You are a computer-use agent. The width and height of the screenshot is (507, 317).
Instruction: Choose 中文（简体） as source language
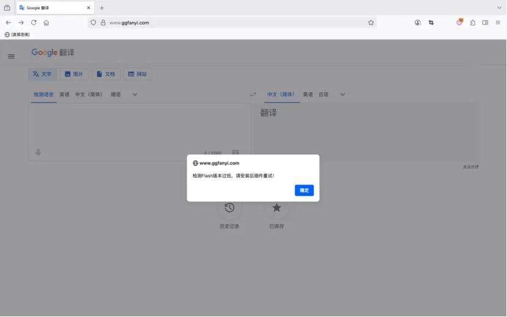[x=89, y=95]
